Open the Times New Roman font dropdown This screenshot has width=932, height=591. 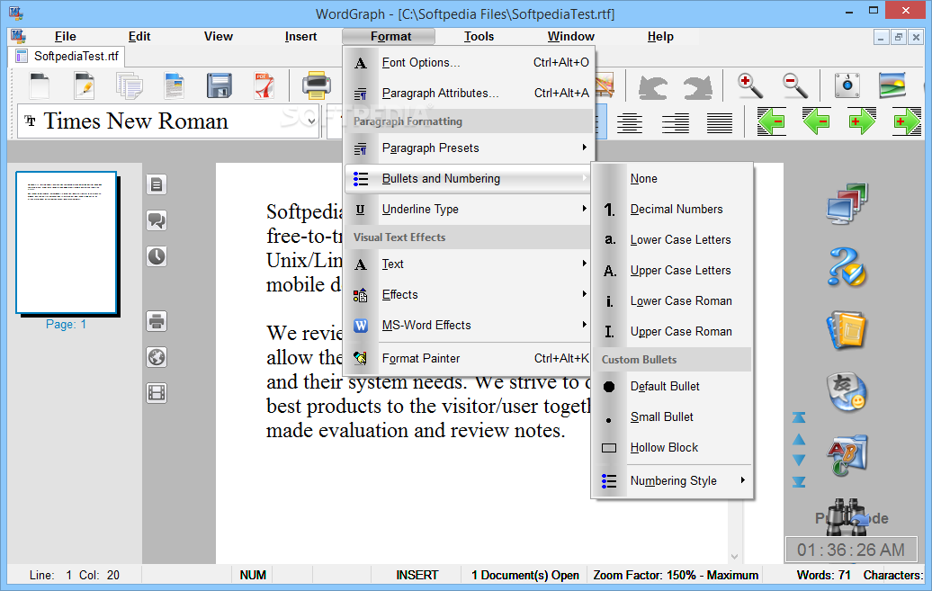(x=312, y=121)
